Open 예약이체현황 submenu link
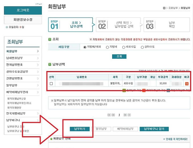The image size is (193, 148). point(14,108)
